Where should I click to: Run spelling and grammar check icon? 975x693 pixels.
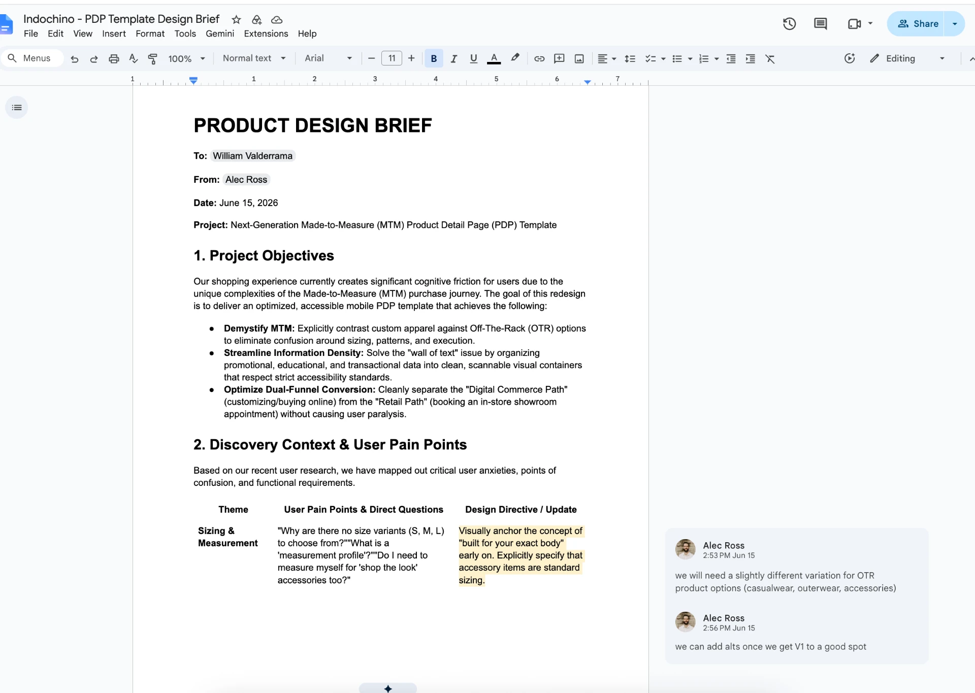pos(134,59)
